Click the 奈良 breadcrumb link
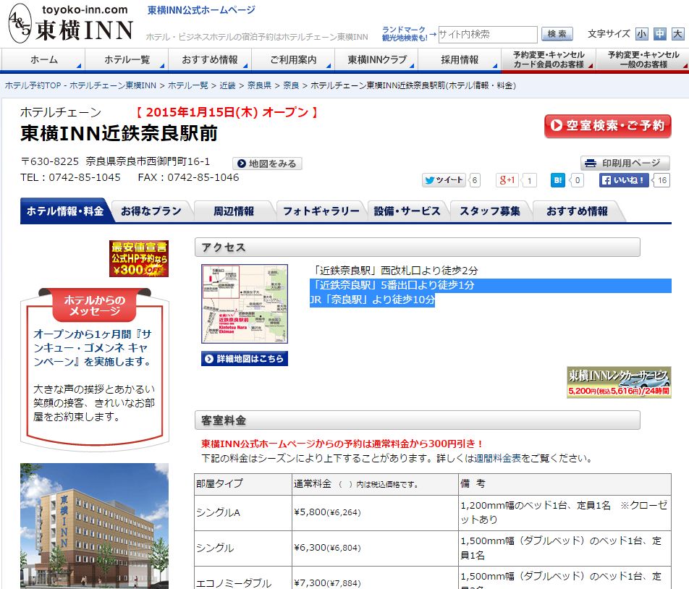Viewport: 689px width, 589px height. pyautogui.click(x=291, y=85)
